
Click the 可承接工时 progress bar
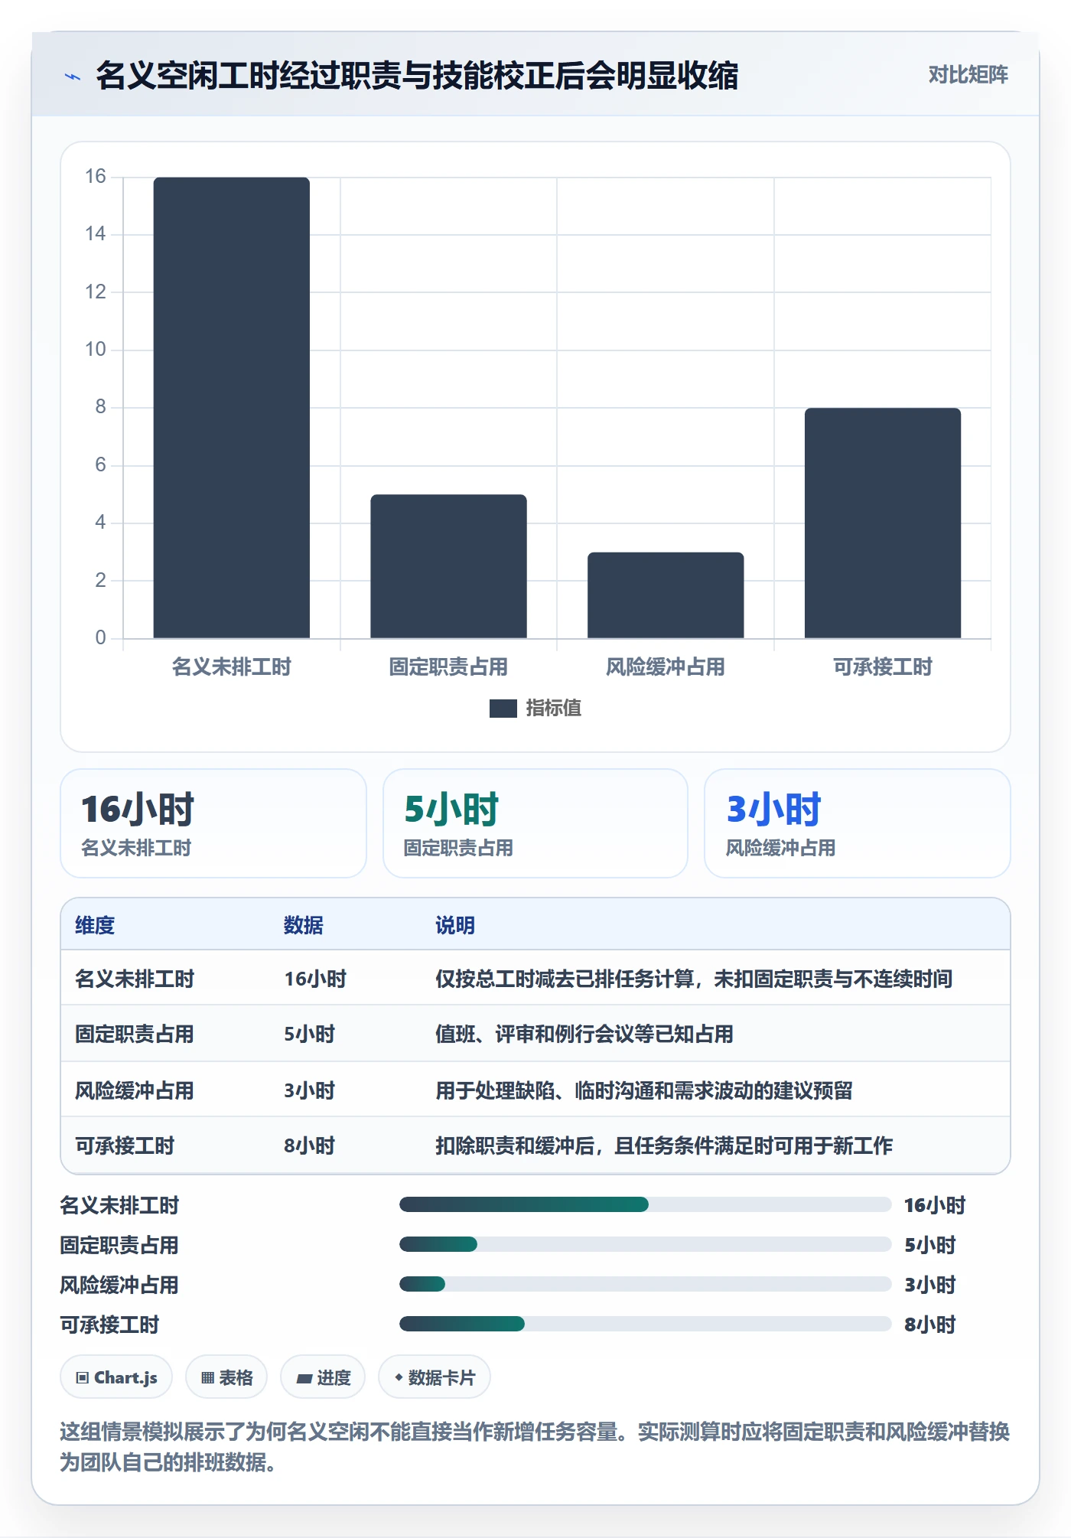click(645, 1325)
